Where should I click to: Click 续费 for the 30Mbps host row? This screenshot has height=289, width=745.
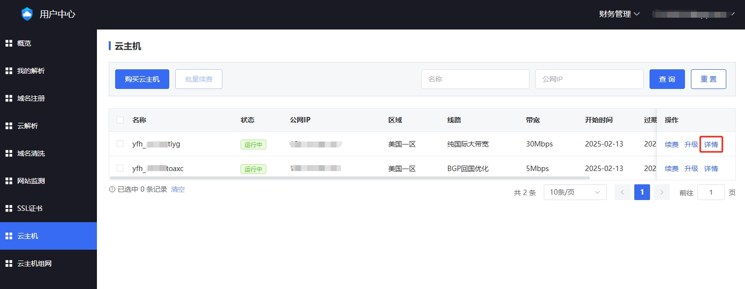point(672,144)
